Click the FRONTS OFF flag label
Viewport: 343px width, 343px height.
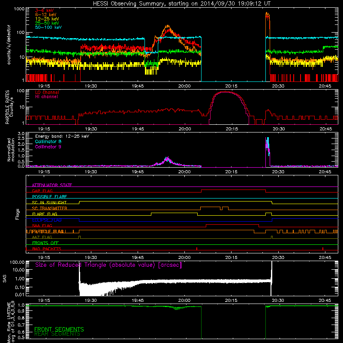click(x=45, y=243)
